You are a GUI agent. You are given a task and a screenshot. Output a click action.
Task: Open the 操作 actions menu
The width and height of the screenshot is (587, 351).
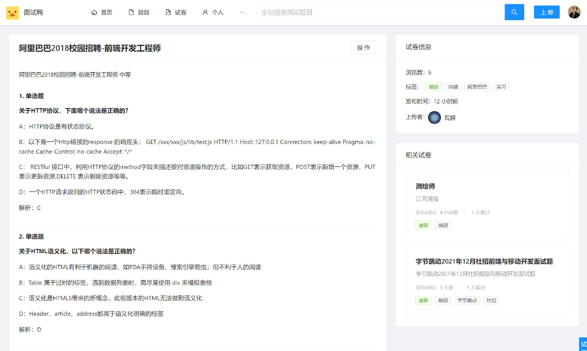363,47
